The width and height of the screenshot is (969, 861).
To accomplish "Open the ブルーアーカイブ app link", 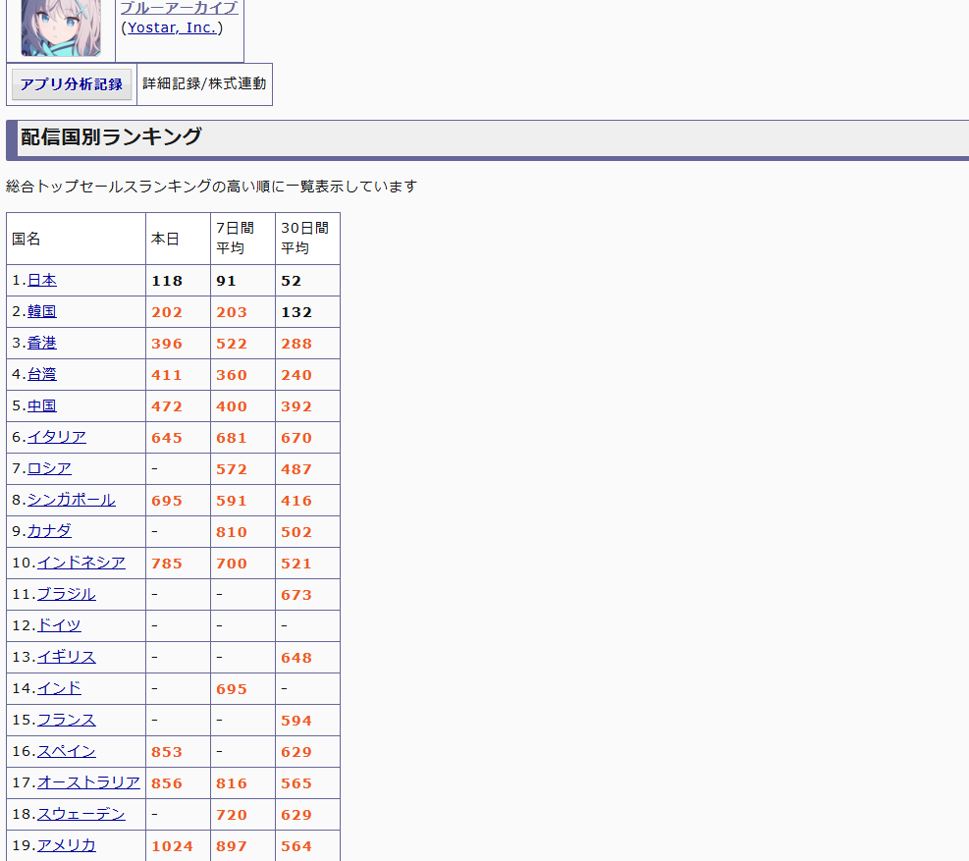I will click(180, 8).
